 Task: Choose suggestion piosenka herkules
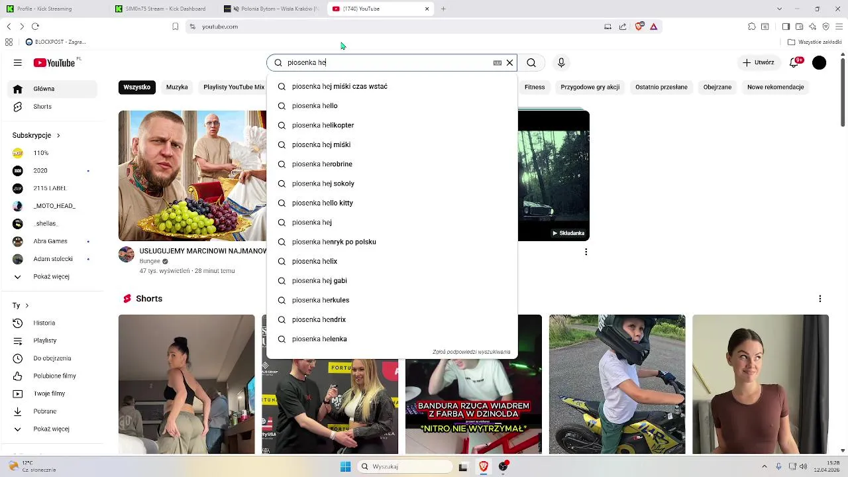(392, 300)
